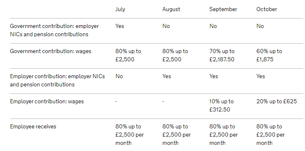The height and width of the screenshot is (151, 305).
Task: Select the July employee receives 80% cell
Action: coord(129,135)
